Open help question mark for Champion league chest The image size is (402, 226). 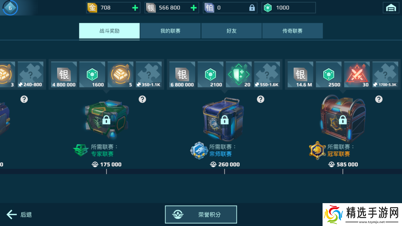click(379, 99)
